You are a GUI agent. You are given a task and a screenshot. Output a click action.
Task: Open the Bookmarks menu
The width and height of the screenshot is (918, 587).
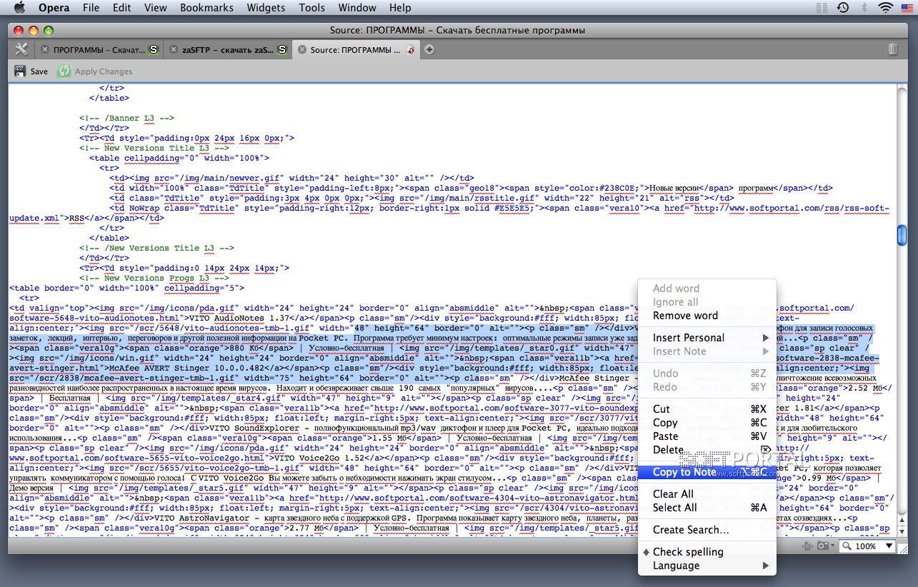click(x=207, y=8)
